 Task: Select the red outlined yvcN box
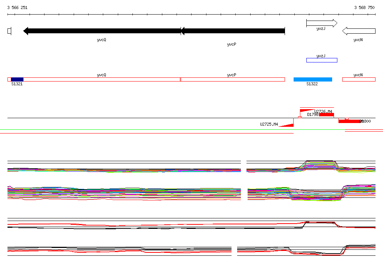(359, 79)
